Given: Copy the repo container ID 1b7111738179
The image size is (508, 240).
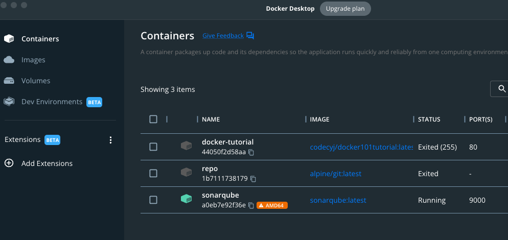Looking at the screenshot, I should (x=253, y=179).
